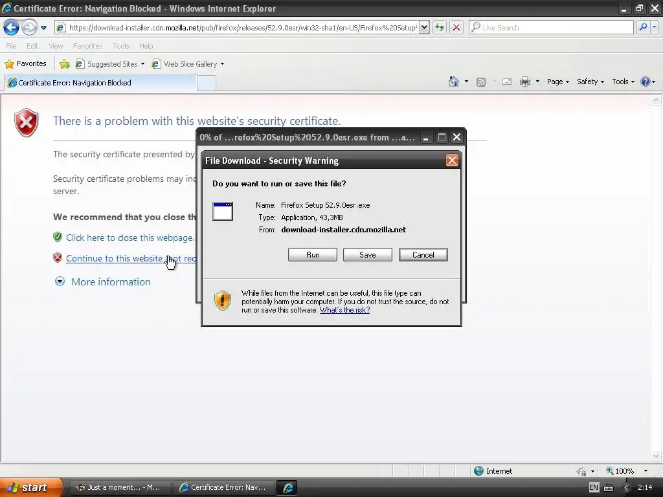Open the Page command menu
This screenshot has width=663, height=497.
coord(557,82)
